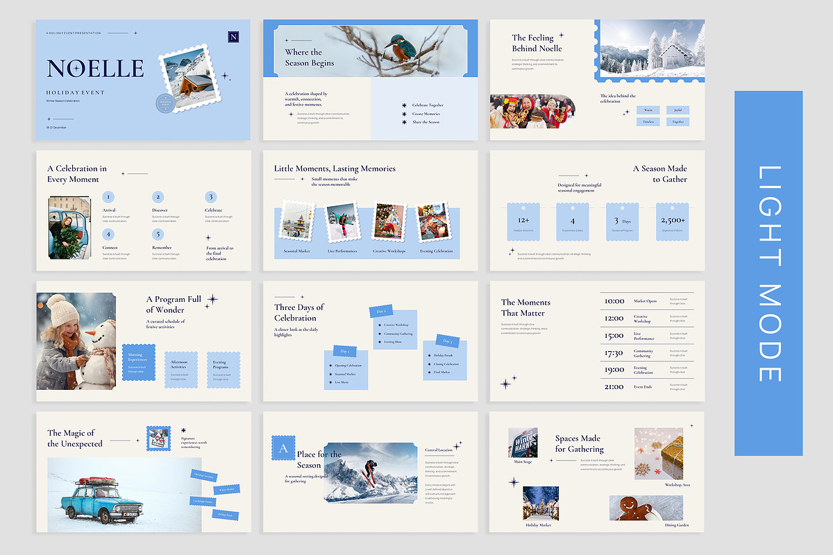Open the A Season Made to Gather slide
This screenshot has width=833, height=555.
click(x=597, y=211)
